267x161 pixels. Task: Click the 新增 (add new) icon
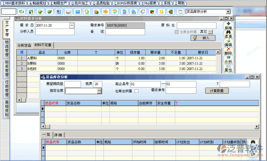(228, 25)
